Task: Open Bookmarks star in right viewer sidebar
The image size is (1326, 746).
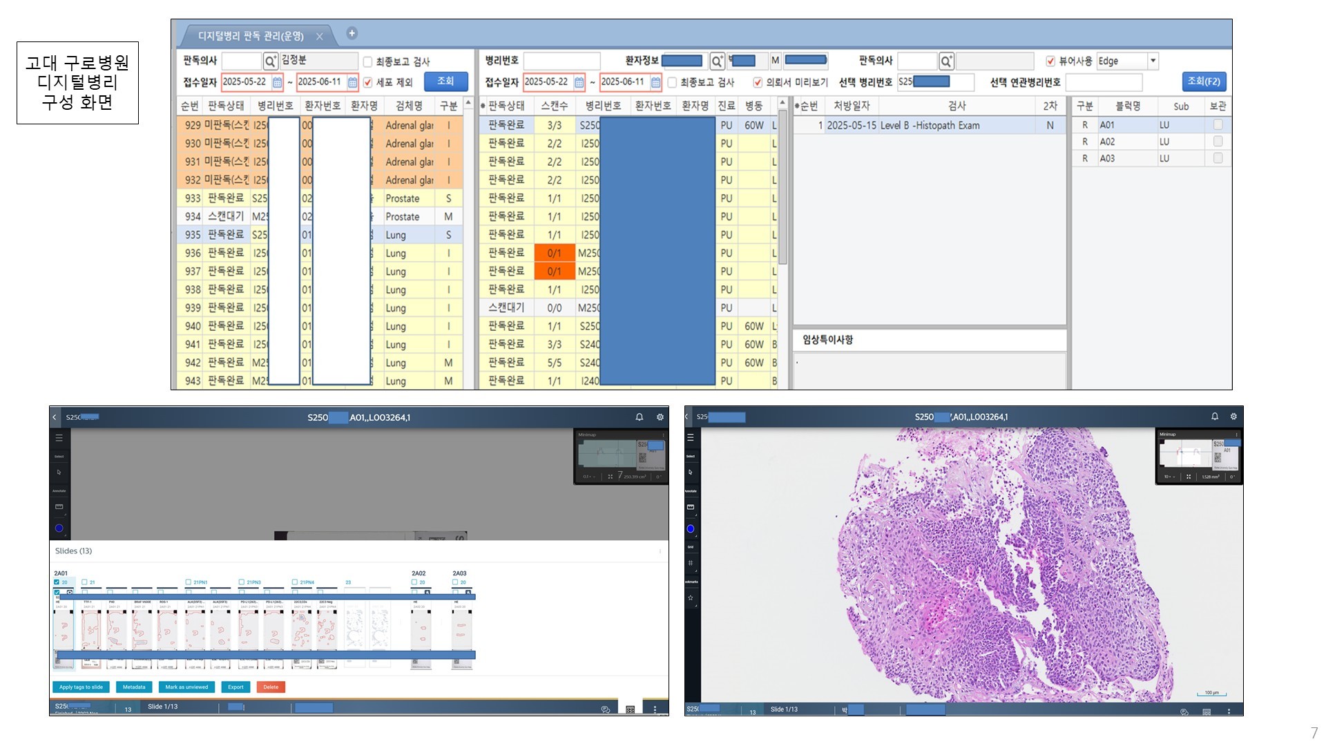Action: (690, 597)
